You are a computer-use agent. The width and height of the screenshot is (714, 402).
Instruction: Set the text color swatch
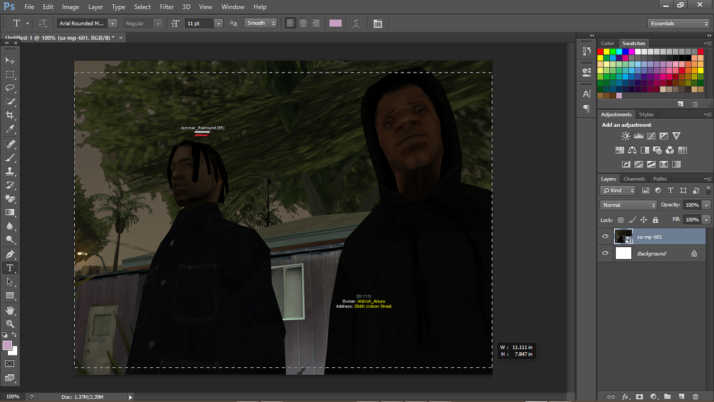click(335, 23)
